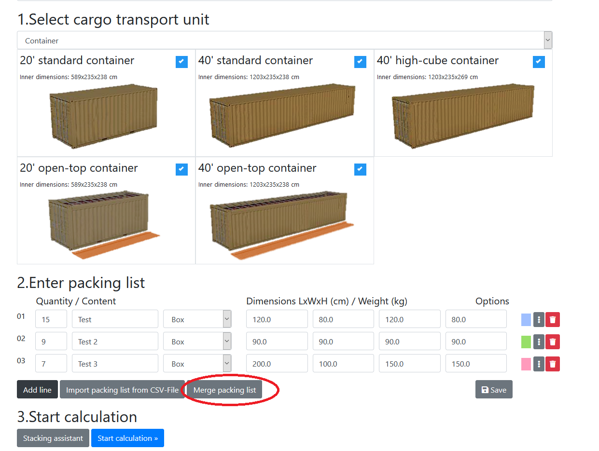The width and height of the screenshot is (599, 451).
Task: Import packing list from CSV-File
Action: pos(122,390)
